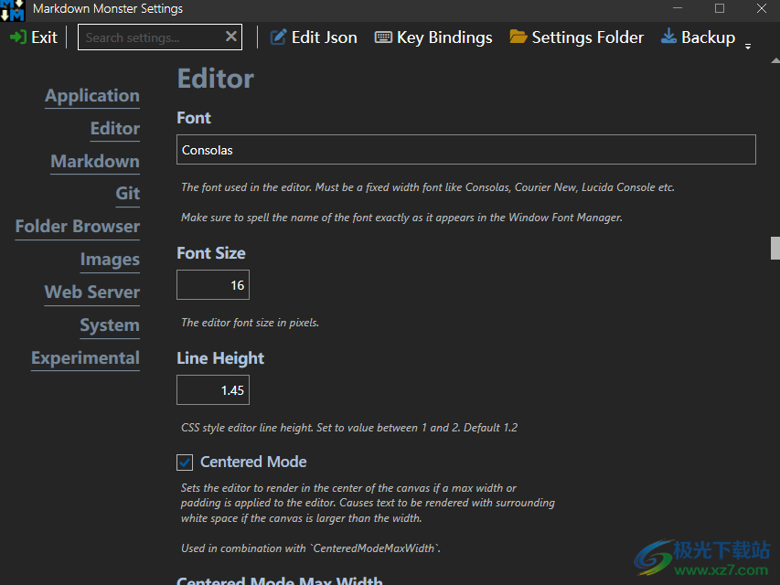Image resolution: width=780 pixels, height=585 pixels.
Task: Click the 'The editor font size in pixels.' description
Action: (251, 323)
